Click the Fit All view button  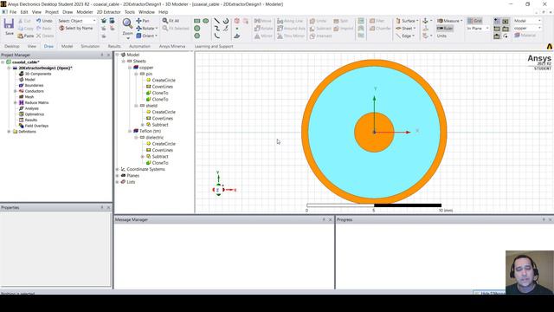[171, 21]
